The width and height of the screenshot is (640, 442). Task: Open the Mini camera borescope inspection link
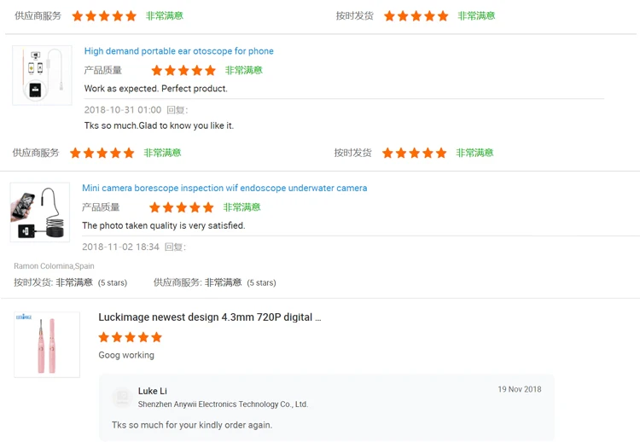point(224,188)
